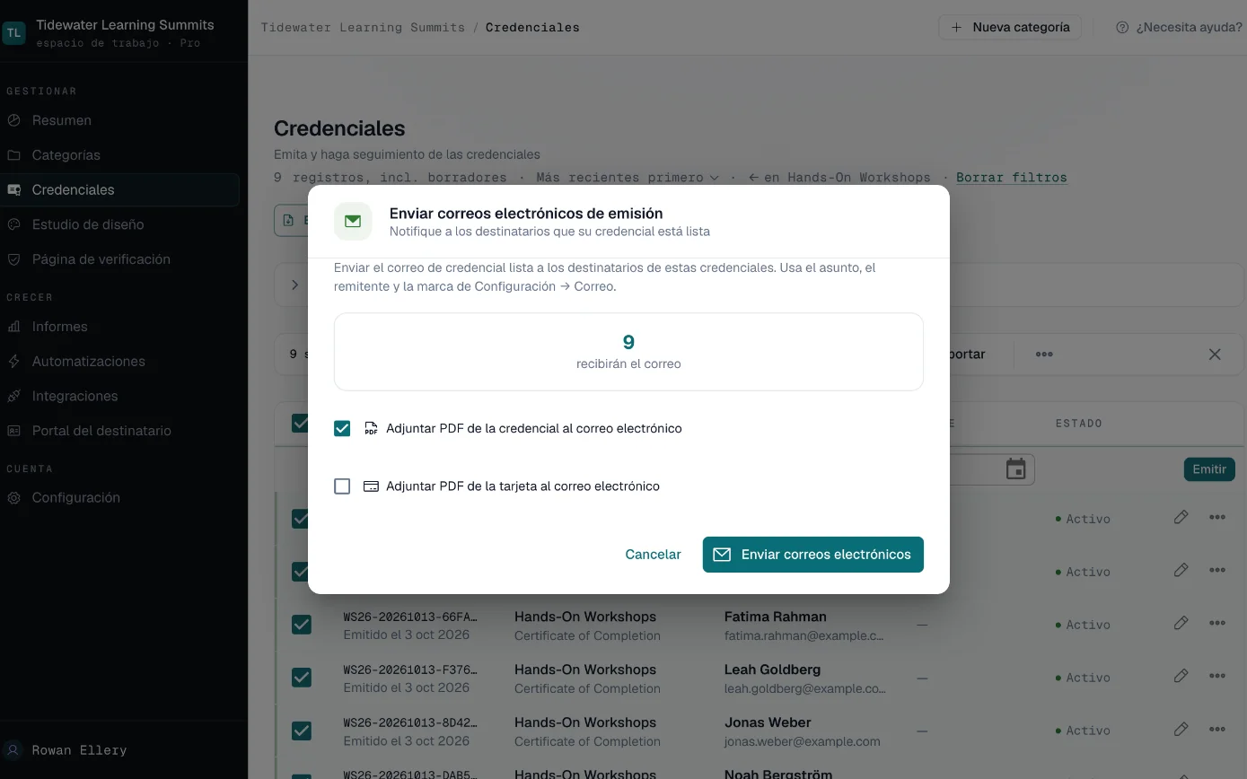Click the edit pencil for Fatima Rahman

coord(1181,623)
